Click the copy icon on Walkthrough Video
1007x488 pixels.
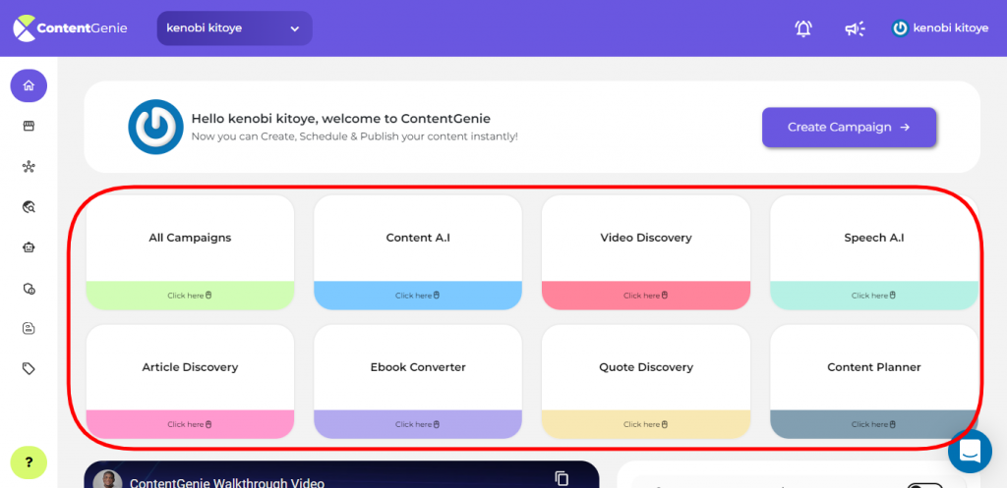coord(562,478)
